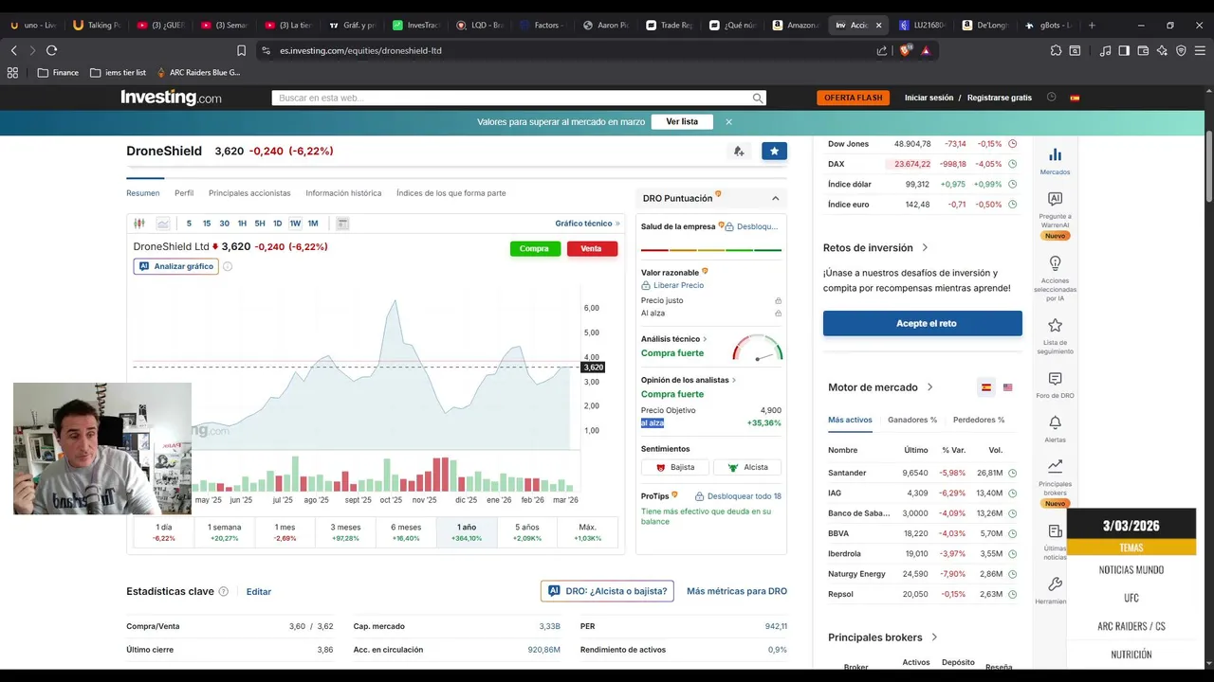Set chart interval to 1W
Image resolution: width=1214 pixels, height=682 pixels.
[295, 224]
